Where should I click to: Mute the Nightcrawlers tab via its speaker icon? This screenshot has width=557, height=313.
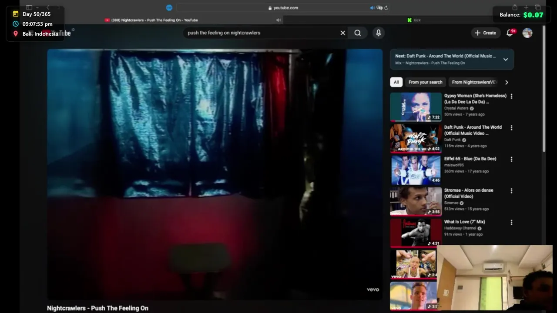278,20
